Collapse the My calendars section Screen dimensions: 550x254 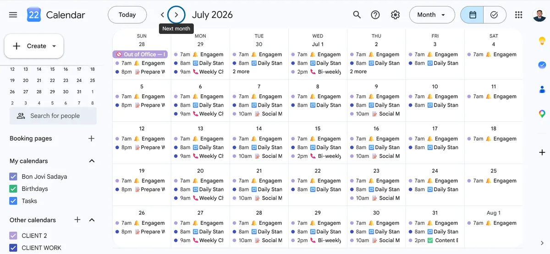92,161
